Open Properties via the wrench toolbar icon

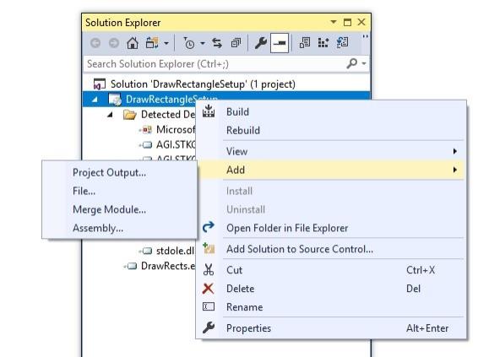(x=261, y=43)
